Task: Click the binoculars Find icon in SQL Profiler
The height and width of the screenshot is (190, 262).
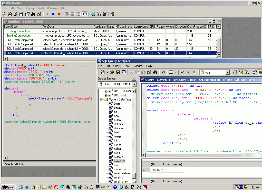Action: 34,14
